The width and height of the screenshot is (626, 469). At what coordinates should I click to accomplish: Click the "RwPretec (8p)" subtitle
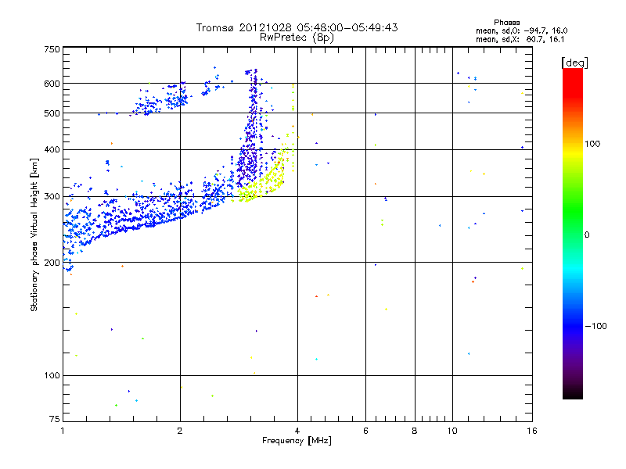tap(297, 38)
